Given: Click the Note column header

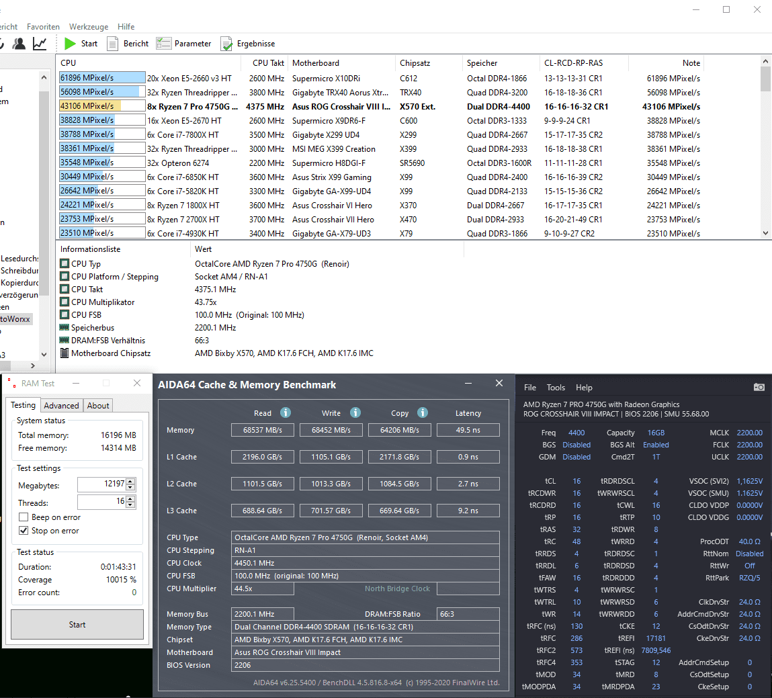Looking at the screenshot, I should pyautogui.click(x=666, y=63).
